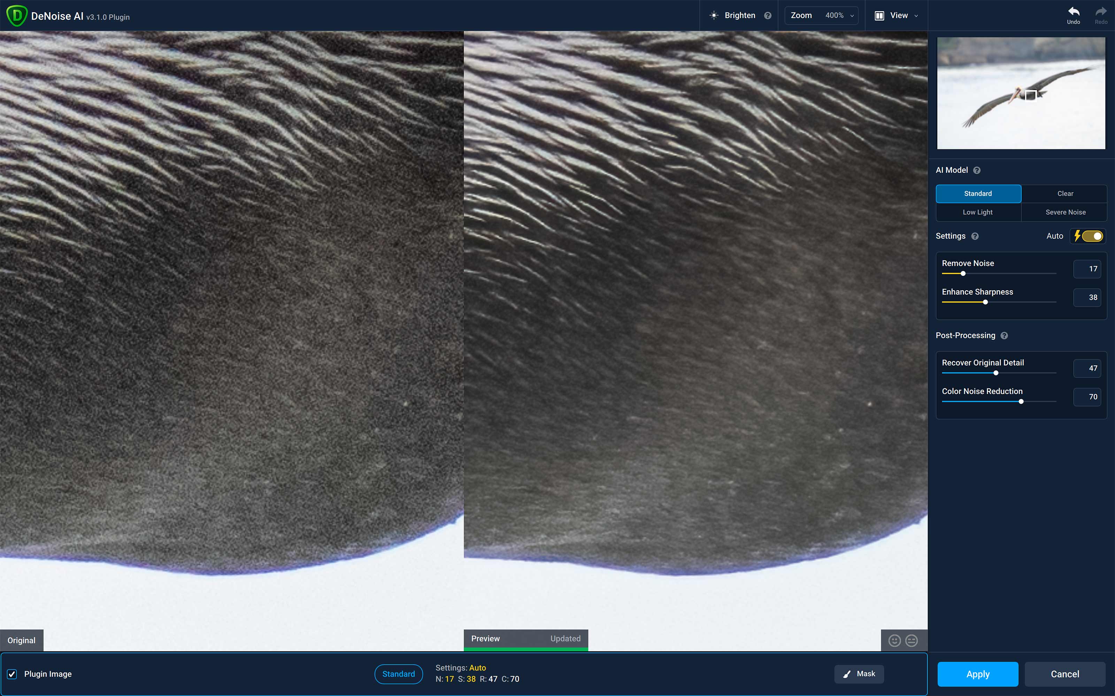Click the Remove Noise value field 17
Screen dimensions: 1115x696
pyautogui.click(x=1087, y=269)
